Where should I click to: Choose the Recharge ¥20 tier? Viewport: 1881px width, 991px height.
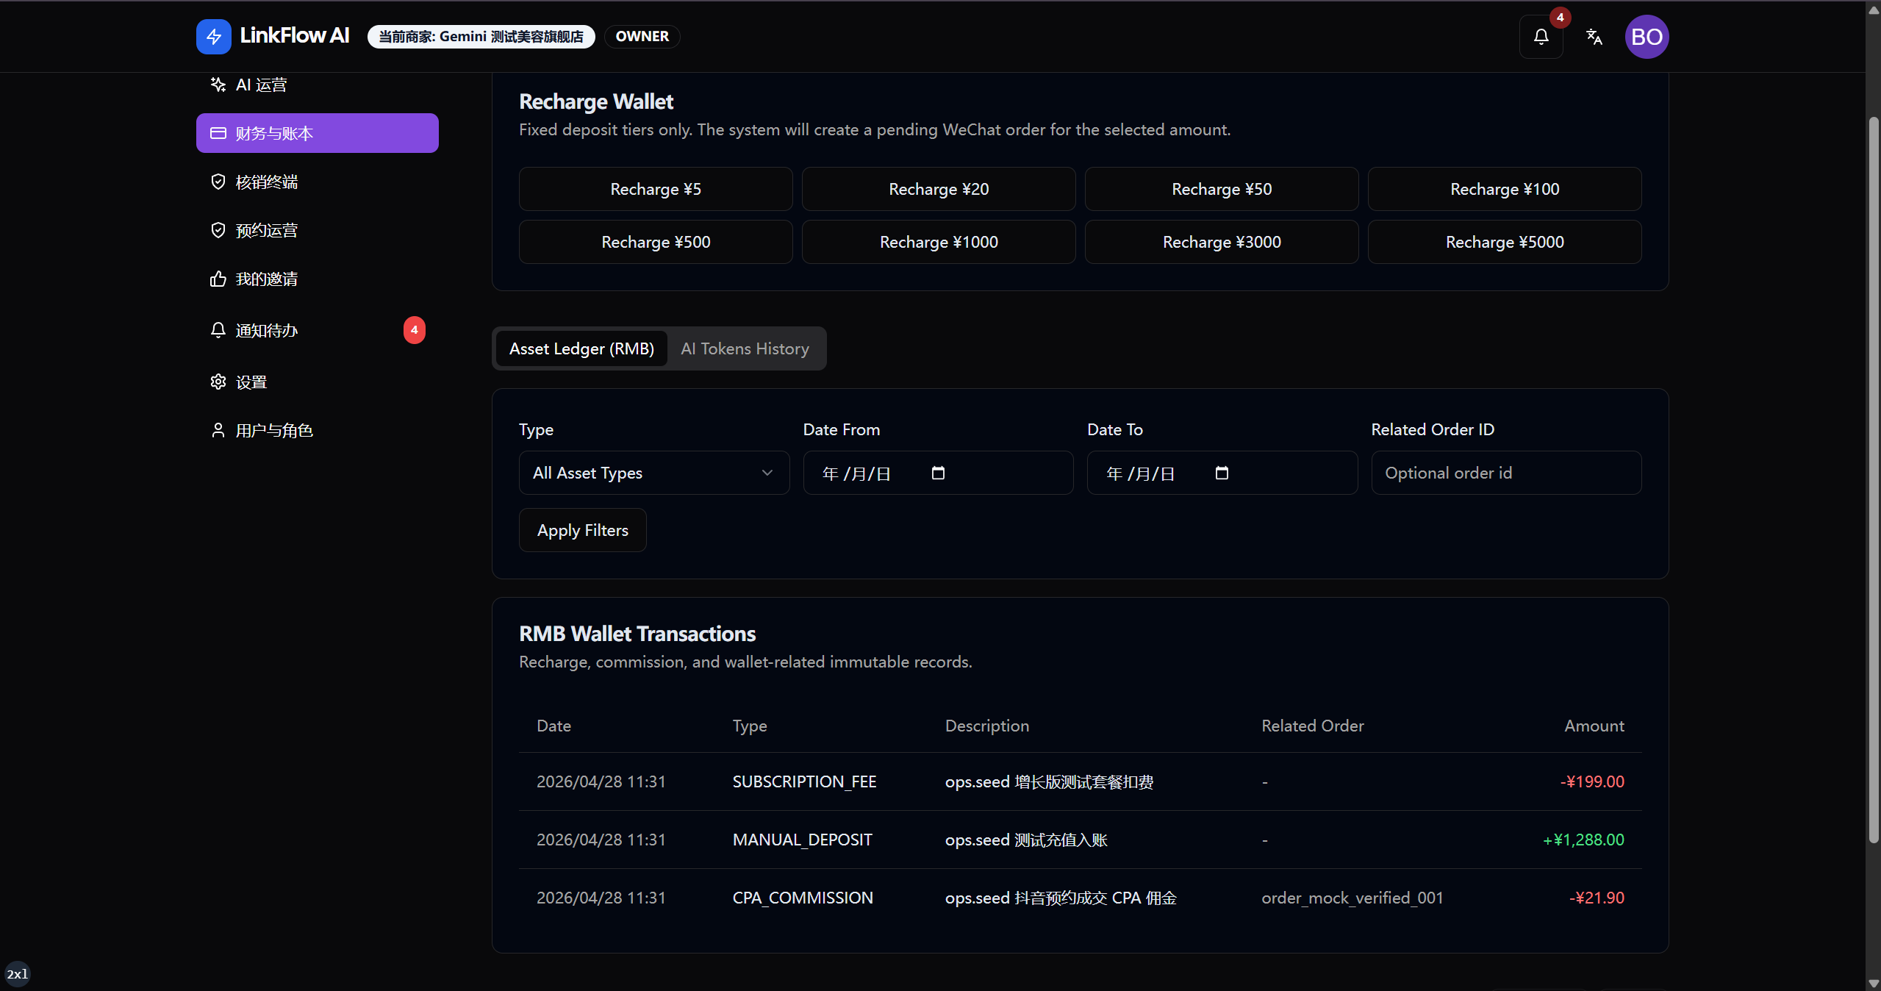pyautogui.click(x=939, y=189)
